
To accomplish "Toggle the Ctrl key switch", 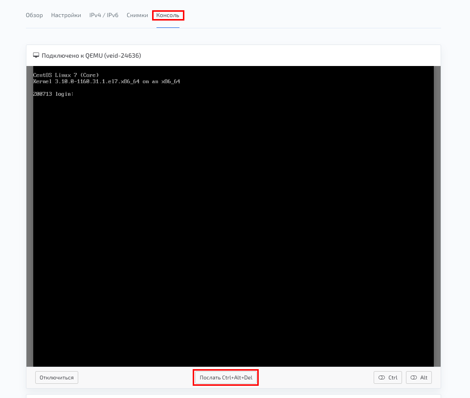I will pyautogui.click(x=388, y=377).
